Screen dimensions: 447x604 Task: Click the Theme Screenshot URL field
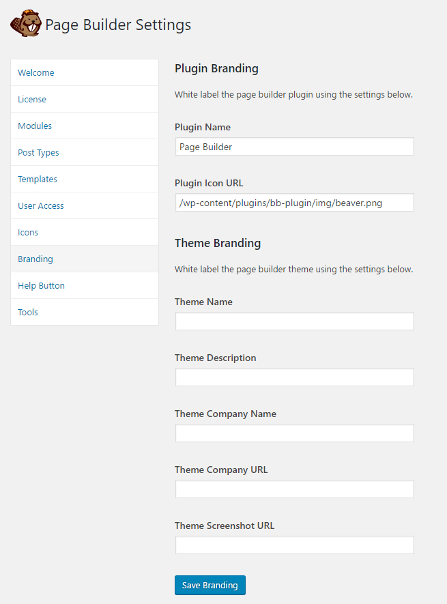294,545
